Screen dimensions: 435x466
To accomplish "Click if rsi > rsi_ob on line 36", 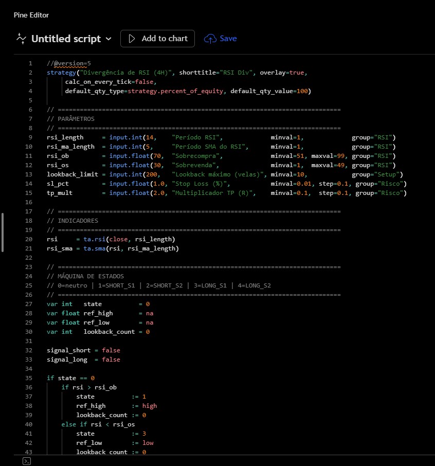I will pyautogui.click(x=89, y=387).
